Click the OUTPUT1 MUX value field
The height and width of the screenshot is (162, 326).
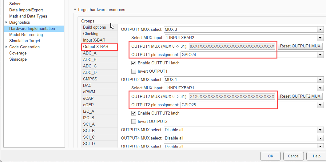[x=232, y=46]
